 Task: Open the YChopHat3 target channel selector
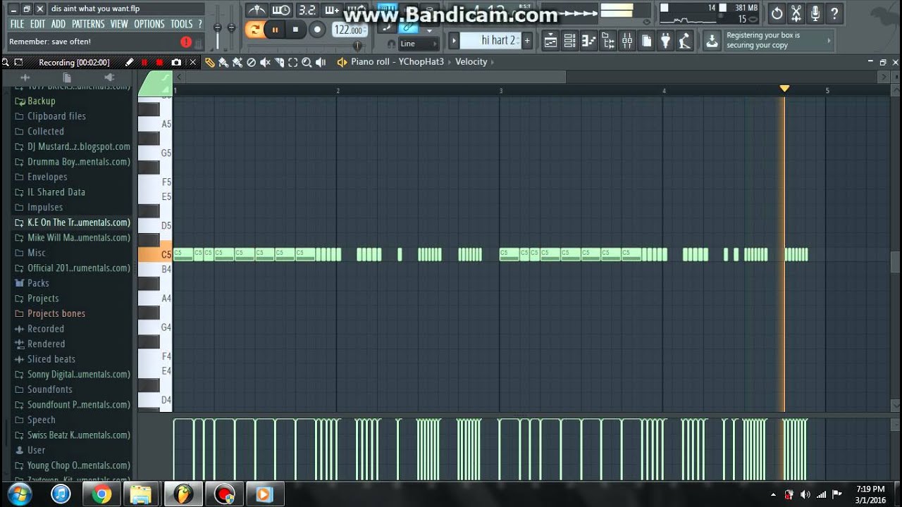421,62
